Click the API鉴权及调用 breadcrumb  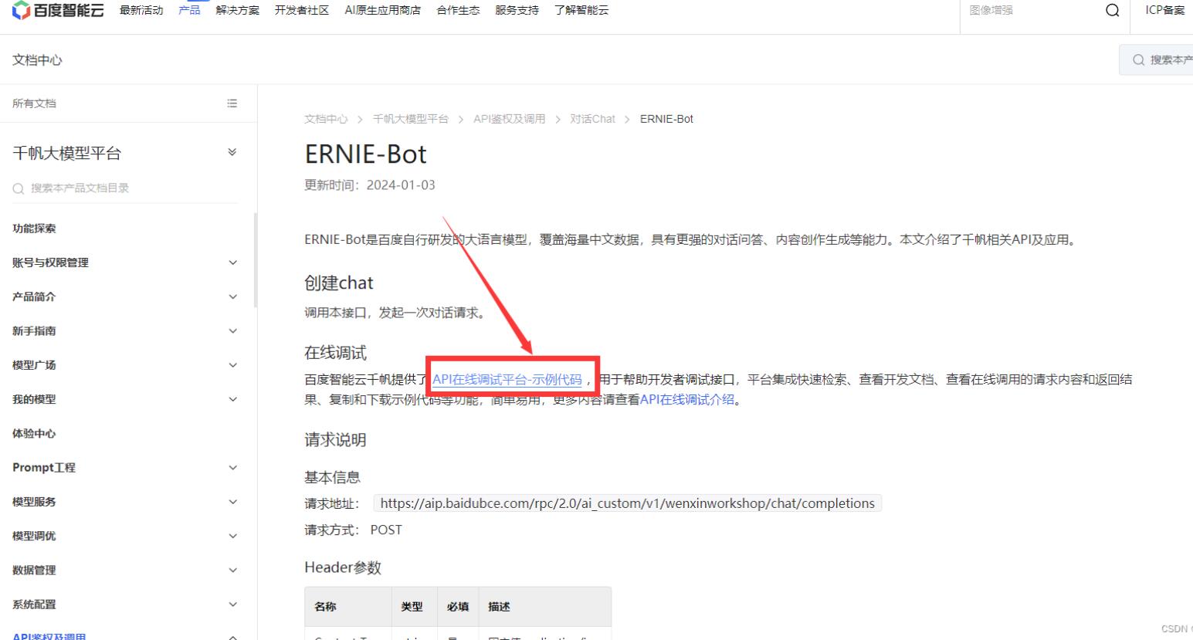[x=510, y=119]
